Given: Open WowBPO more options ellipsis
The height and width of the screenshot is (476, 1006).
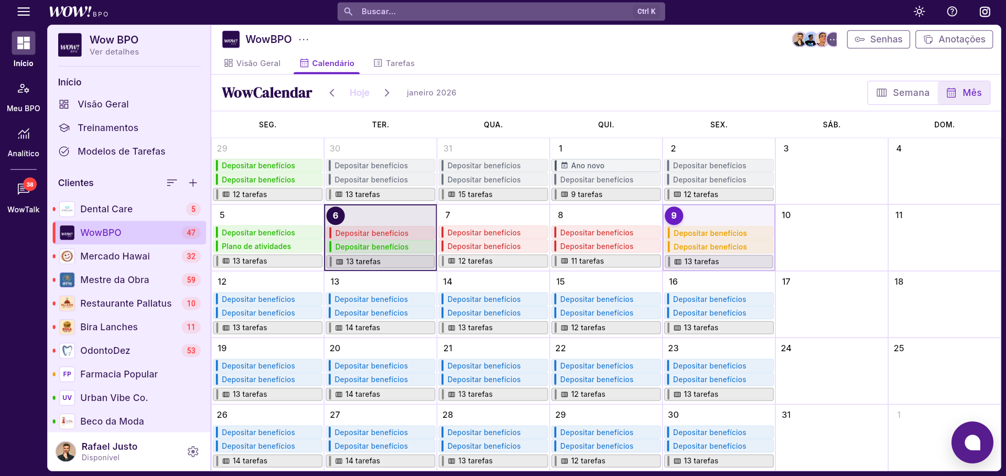Looking at the screenshot, I should point(304,39).
